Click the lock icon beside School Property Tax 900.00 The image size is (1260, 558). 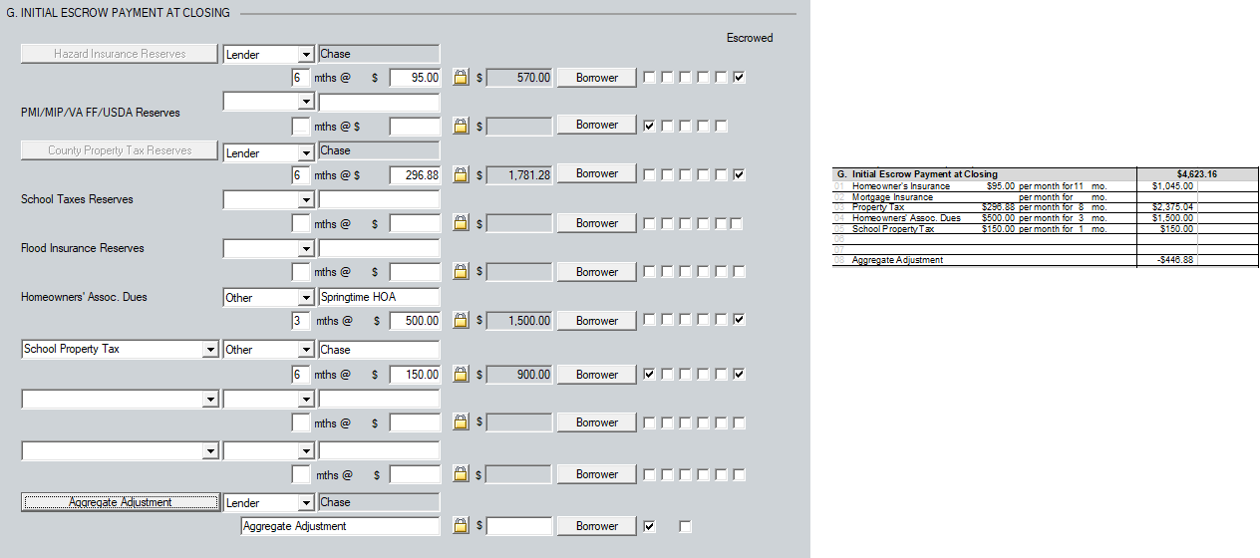pos(461,375)
